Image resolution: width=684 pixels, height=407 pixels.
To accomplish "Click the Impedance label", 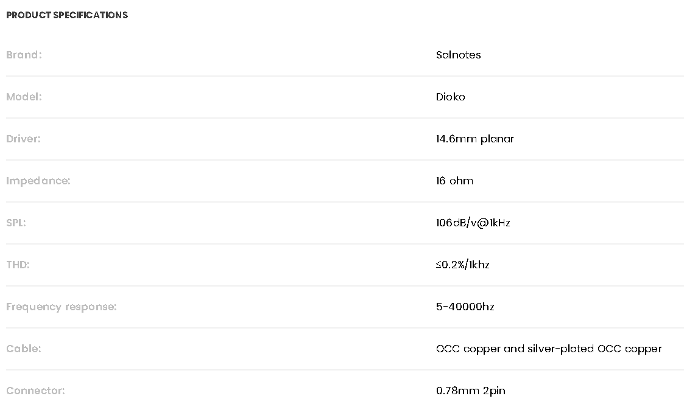I will [38, 181].
